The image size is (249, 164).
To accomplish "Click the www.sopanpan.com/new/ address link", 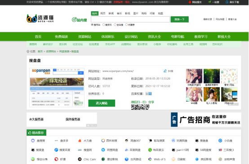I will (118, 71).
